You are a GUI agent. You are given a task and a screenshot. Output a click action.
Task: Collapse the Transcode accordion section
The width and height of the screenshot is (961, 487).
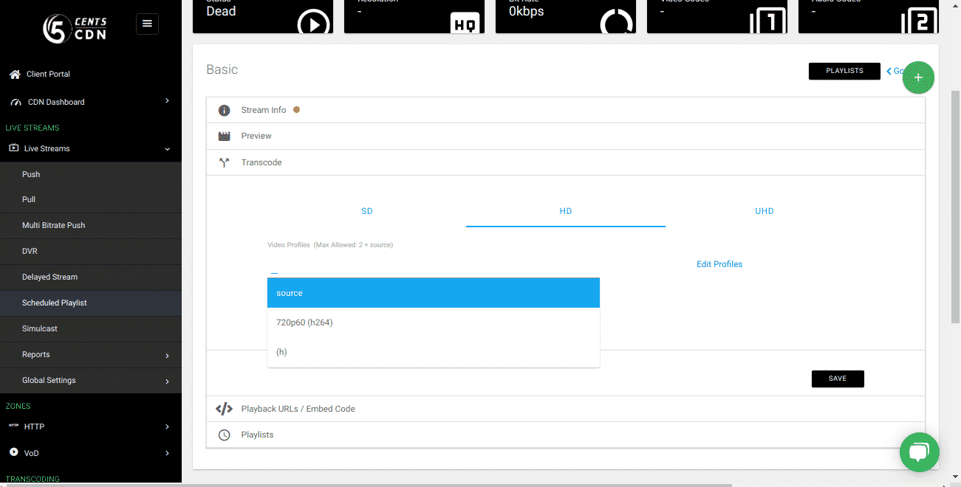pyautogui.click(x=565, y=162)
